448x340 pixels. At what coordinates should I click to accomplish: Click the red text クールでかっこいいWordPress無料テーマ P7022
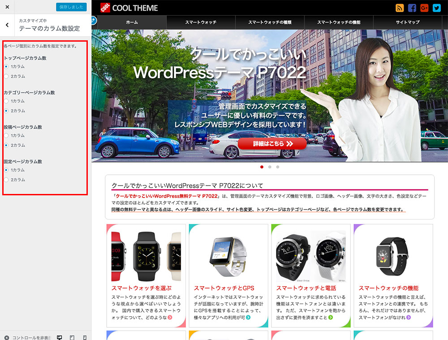[x=167, y=196]
